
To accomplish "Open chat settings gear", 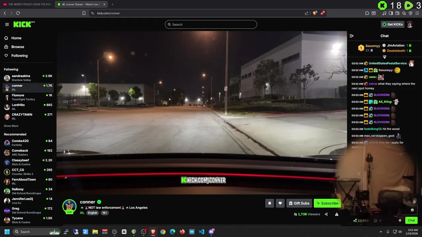I will [x=400, y=221].
